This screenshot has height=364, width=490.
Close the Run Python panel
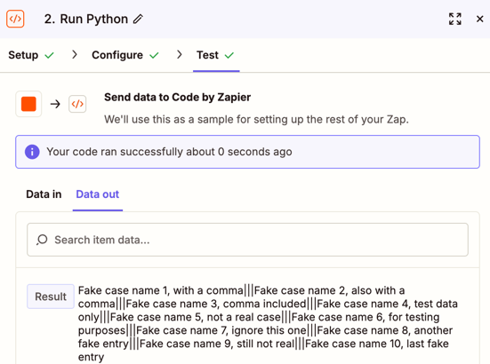479,19
